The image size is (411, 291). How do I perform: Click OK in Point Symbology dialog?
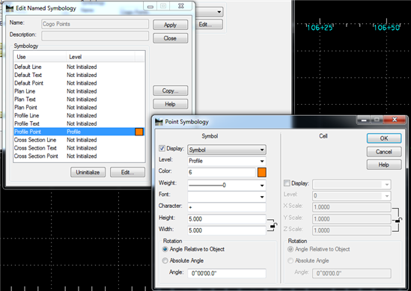(384, 138)
